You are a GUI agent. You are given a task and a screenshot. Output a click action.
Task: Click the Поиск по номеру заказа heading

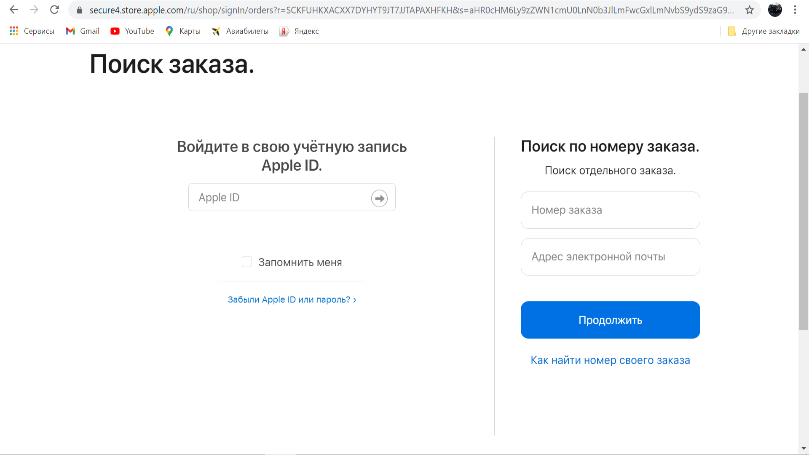point(610,147)
